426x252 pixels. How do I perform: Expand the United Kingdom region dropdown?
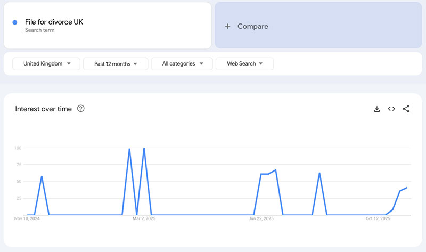(x=47, y=64)
